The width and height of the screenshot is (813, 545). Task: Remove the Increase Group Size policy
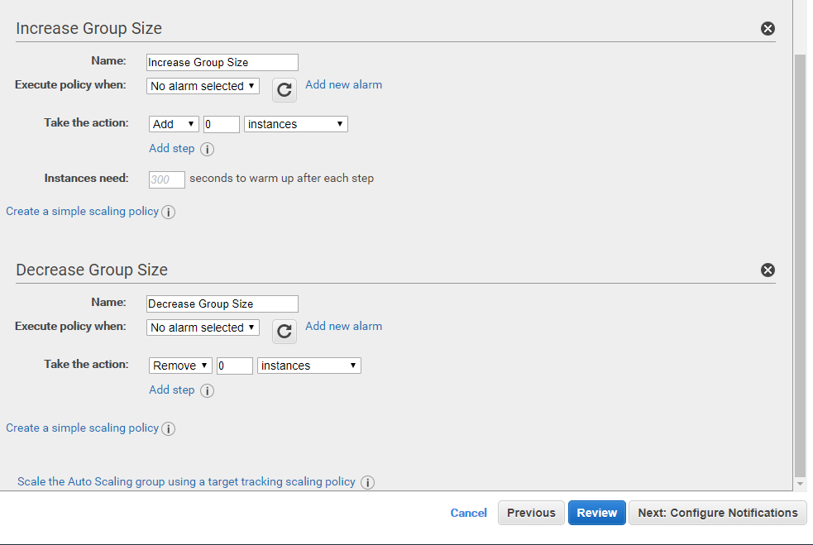(x=768, y=29)
